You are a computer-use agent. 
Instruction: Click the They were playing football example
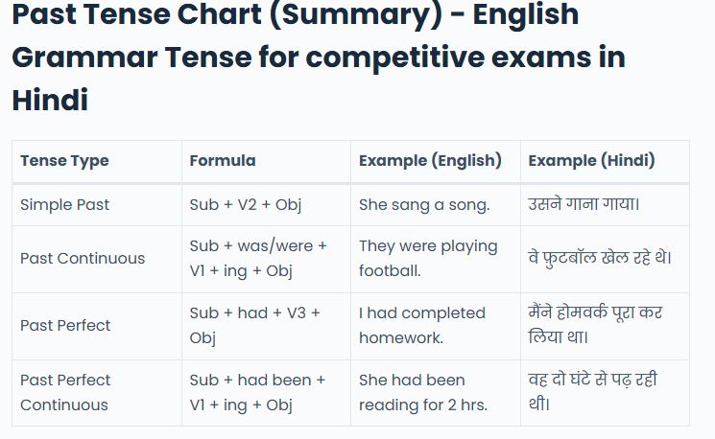point(428,258)
